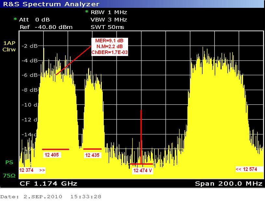
Task: Select the 12 405 frequency label
Action: (x=51, y=155)
